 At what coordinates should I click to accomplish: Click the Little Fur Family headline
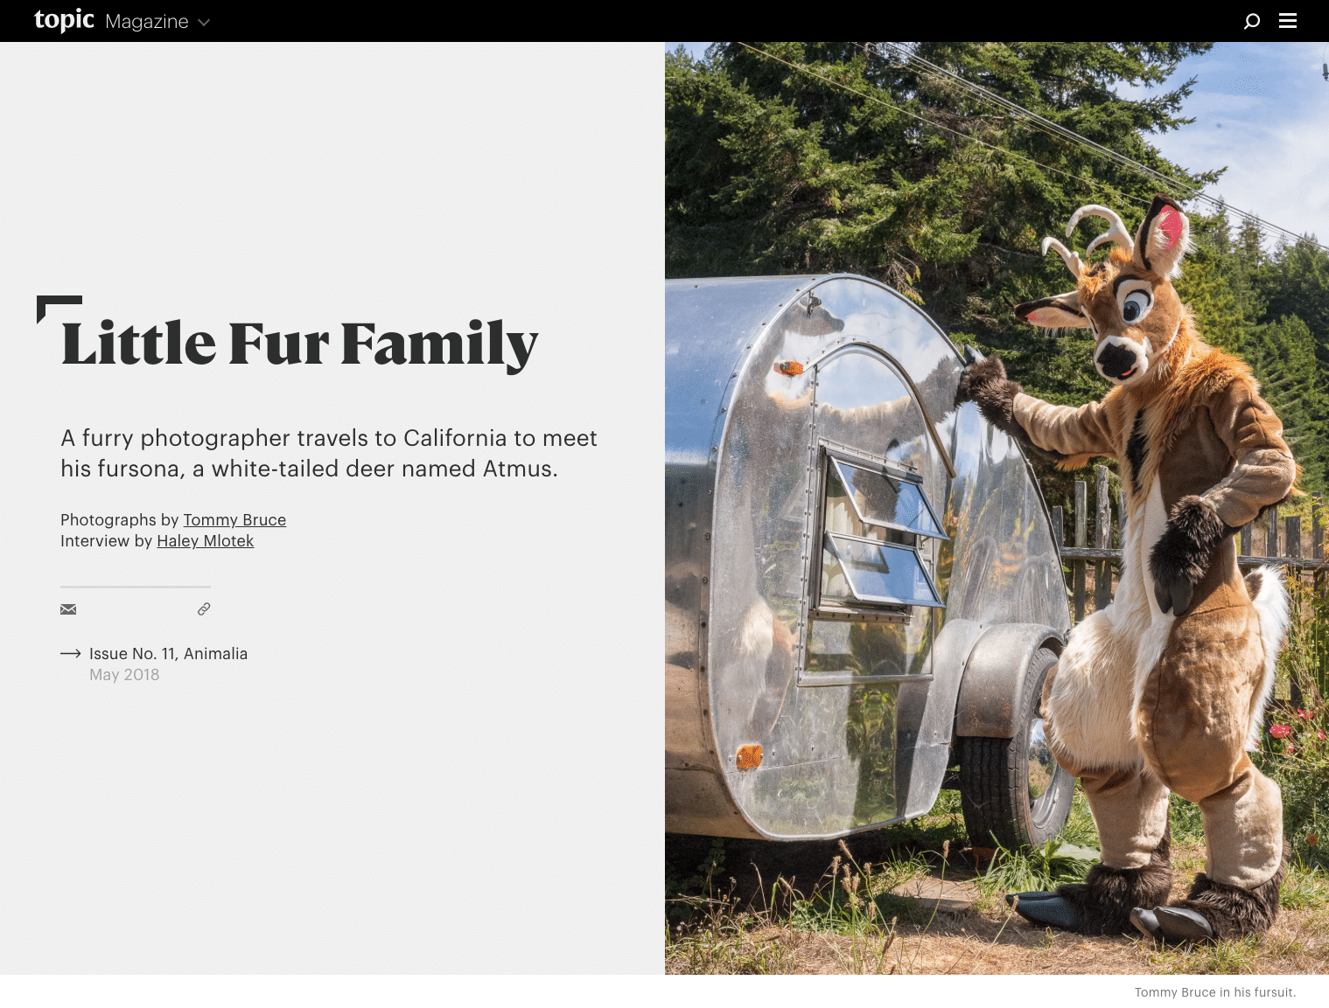tap(299, 344)
